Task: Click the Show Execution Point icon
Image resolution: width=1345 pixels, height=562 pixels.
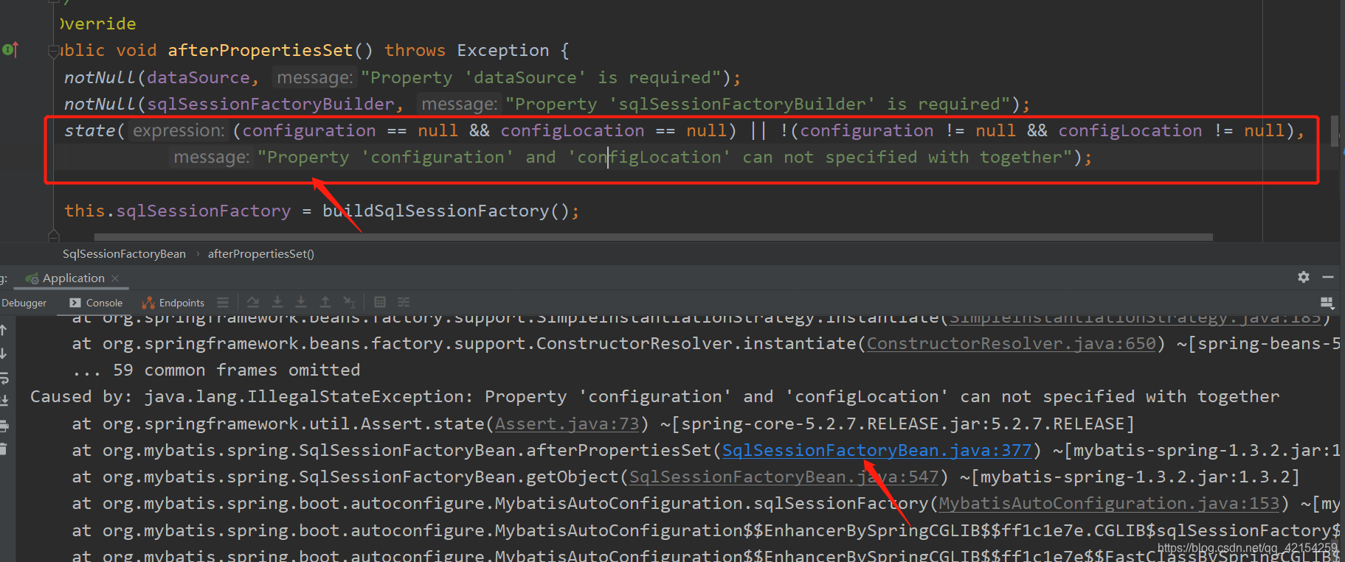Action: pyautogui.click(x=223, y=303)
